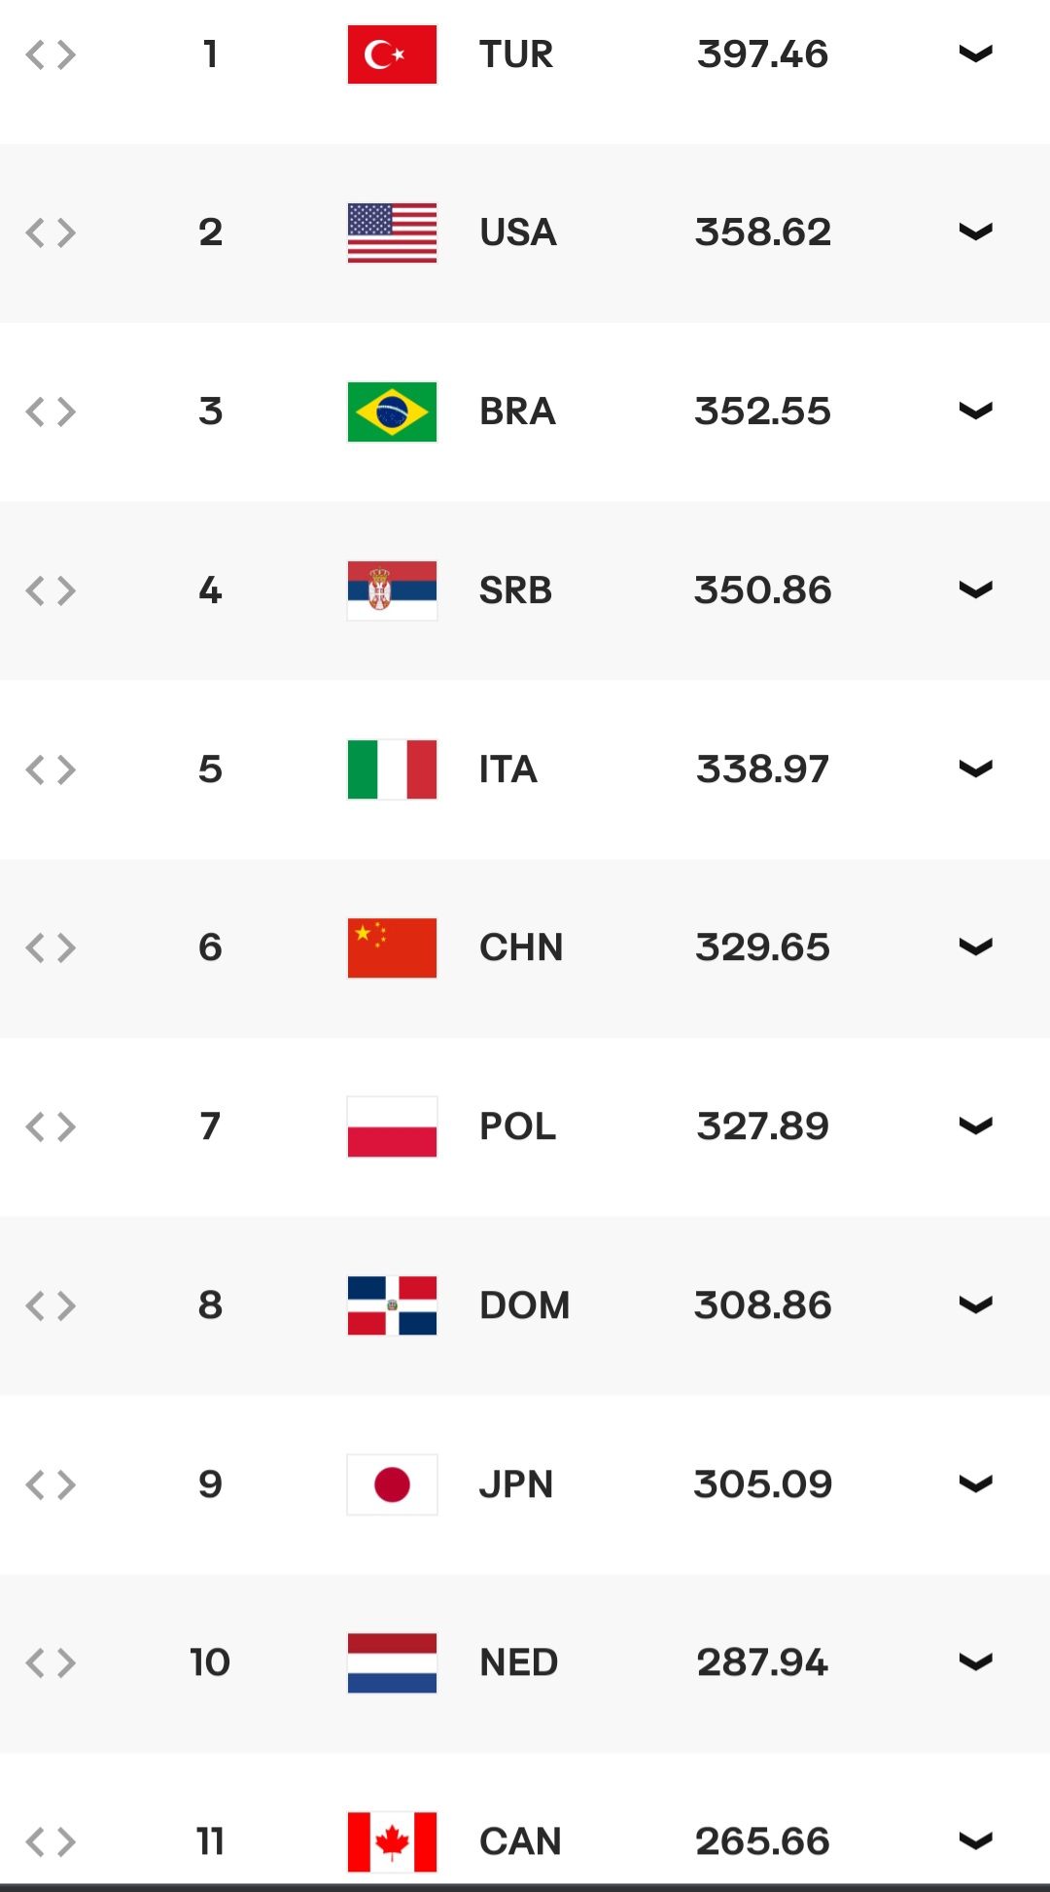Screen dimensions: 1050x1892
Task: Click the Canada flag icon
Action: [x=392, y=1841]
